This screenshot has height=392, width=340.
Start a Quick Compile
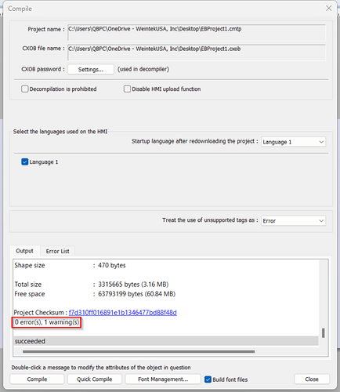(x=95, y=379)
